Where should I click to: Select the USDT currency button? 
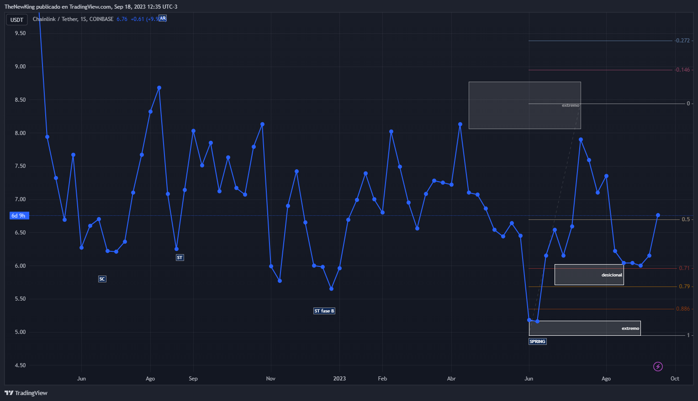pyautogui.click(x=17, y=20)
